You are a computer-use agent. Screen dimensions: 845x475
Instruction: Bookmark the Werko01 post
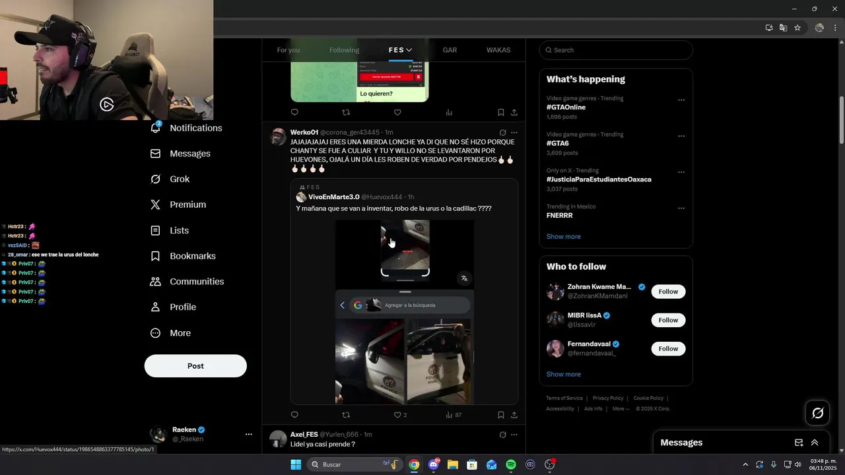coord(500,415)
